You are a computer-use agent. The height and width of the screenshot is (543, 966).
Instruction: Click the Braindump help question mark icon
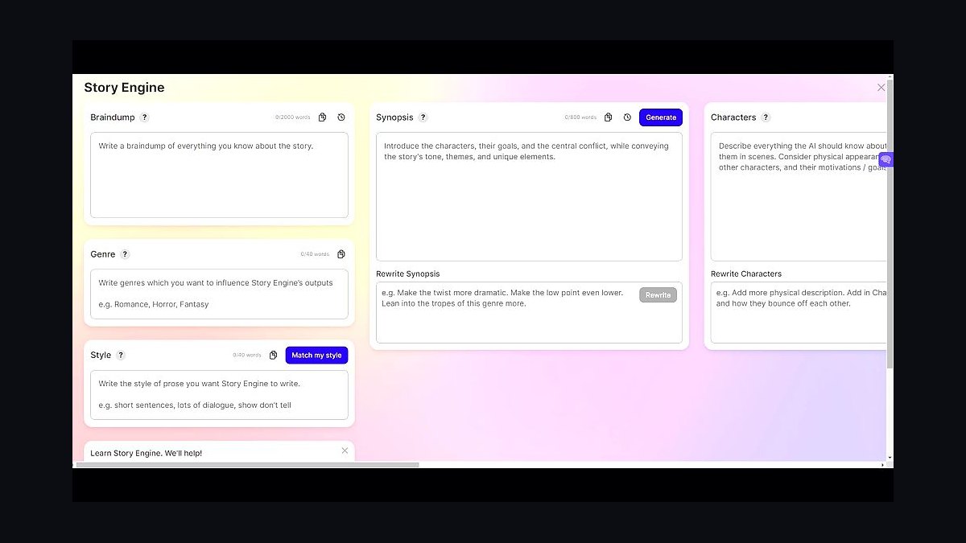click(145, 117)
